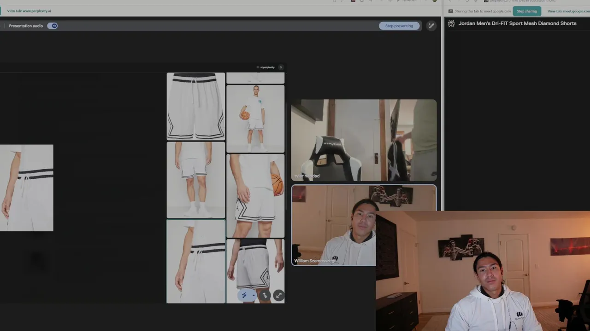Click the tyler haddad video tile
The image size is (590, 331).
[364, 140]
